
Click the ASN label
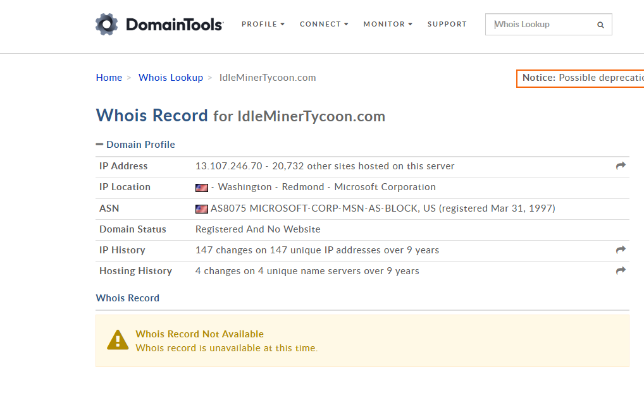pyautogui.click(x=109, y=208)
